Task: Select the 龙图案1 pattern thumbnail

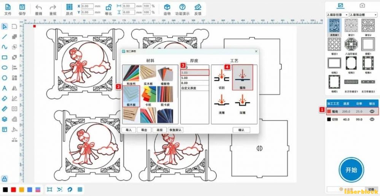Action: point(334,26)
